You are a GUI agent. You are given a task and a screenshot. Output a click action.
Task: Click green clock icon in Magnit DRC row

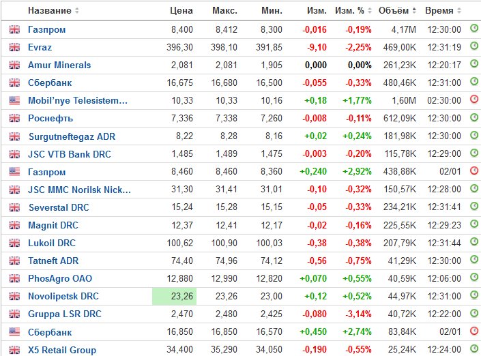coord(474,224)
